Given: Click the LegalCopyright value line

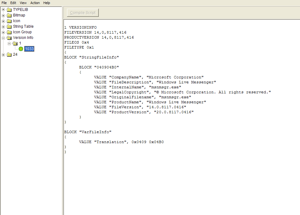Looking at the screenshot, I should [x=183, y=92].
